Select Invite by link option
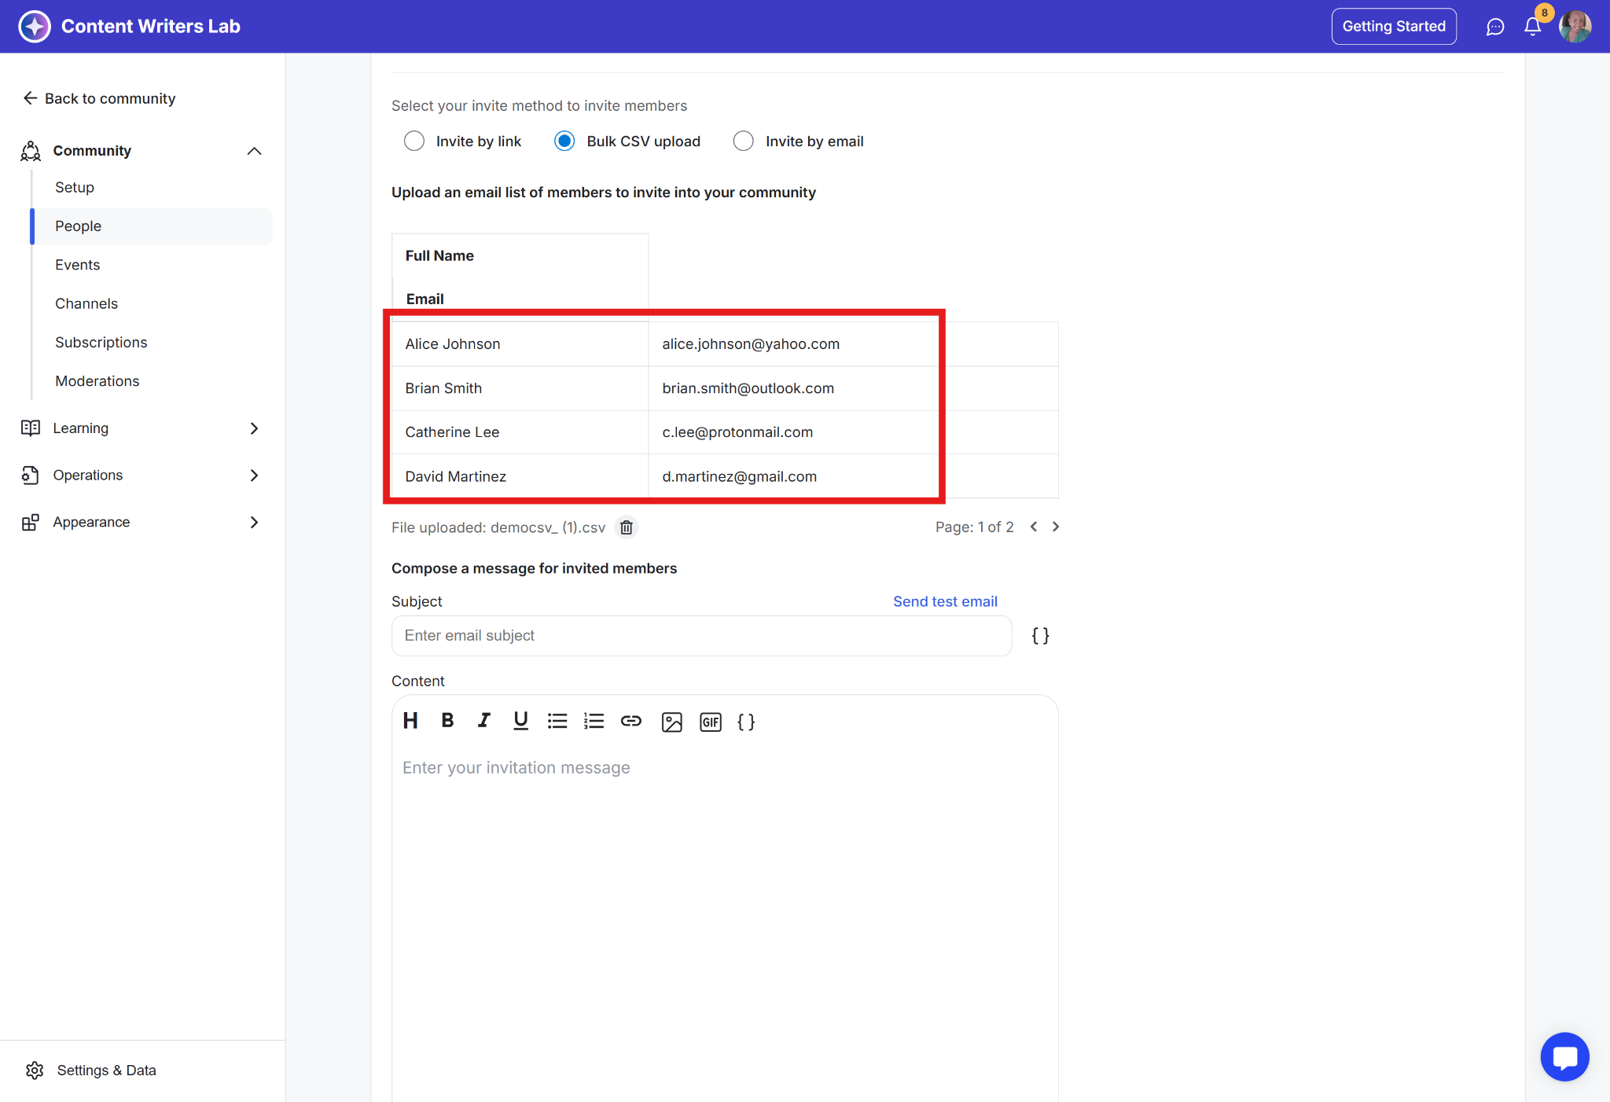The image size is (1610, 1102). (x=414, y=141)
